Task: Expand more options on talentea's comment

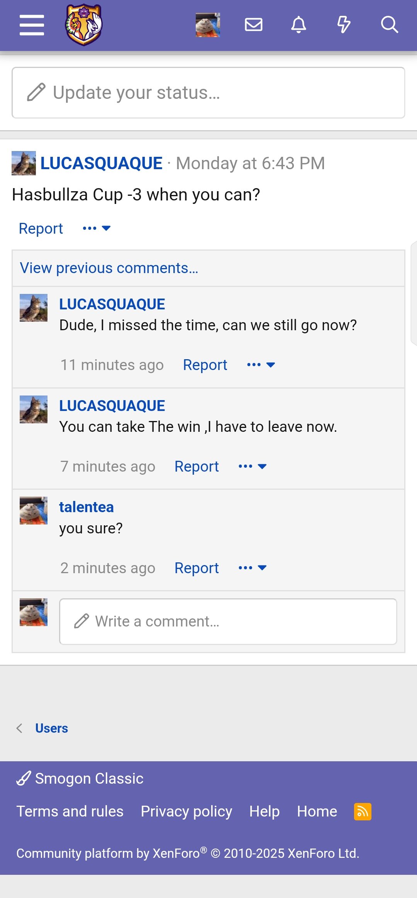Action: pyautogui.click(x=253, y=568)
